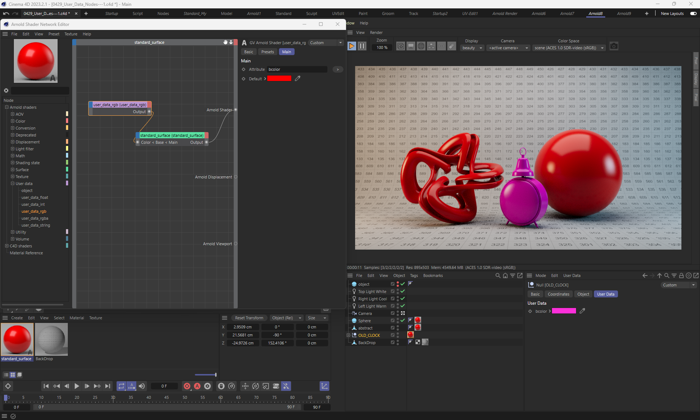
Task: Switch to the Coordinates tab
Action: click(558, 294)
